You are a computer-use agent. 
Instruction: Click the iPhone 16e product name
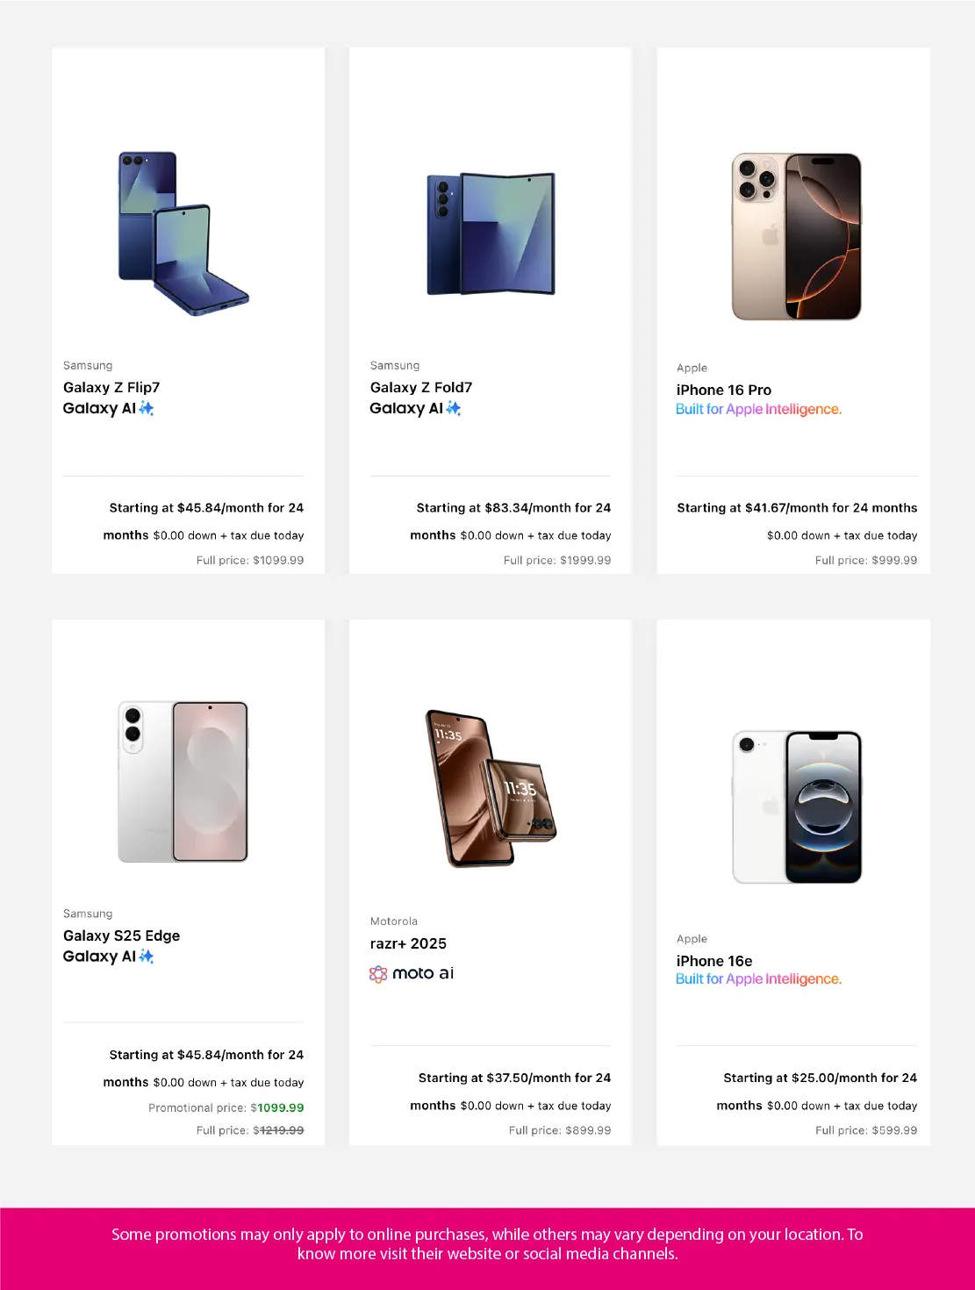pos(714,961)
